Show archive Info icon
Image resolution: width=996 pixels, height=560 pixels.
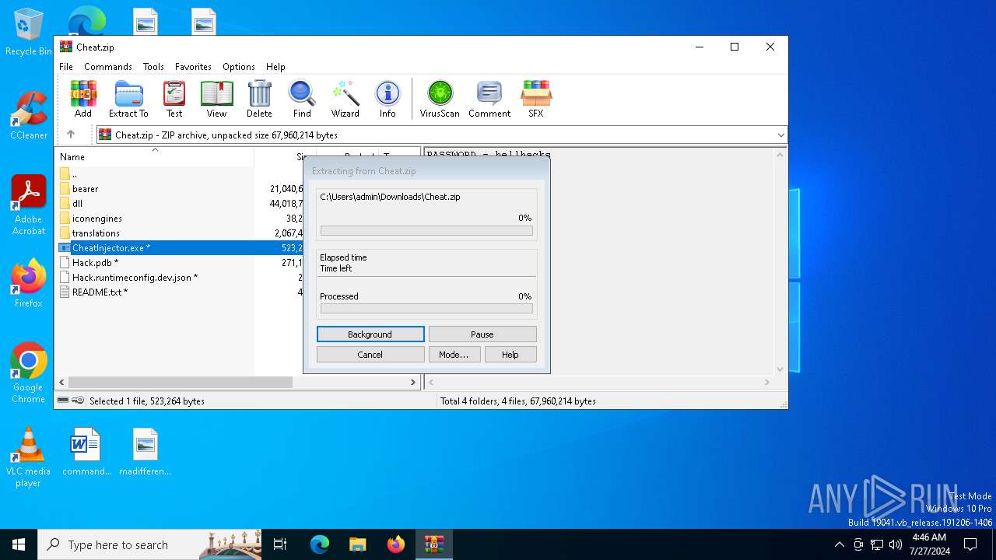tap(388, 99)
